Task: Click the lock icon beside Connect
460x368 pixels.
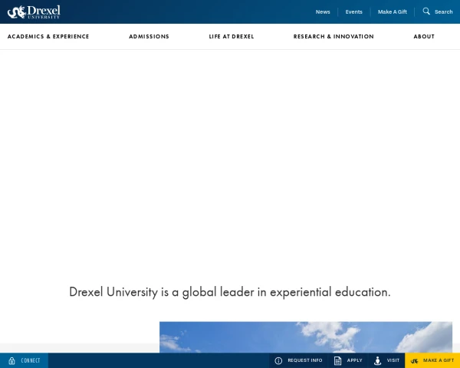Action: coord(11,360)
